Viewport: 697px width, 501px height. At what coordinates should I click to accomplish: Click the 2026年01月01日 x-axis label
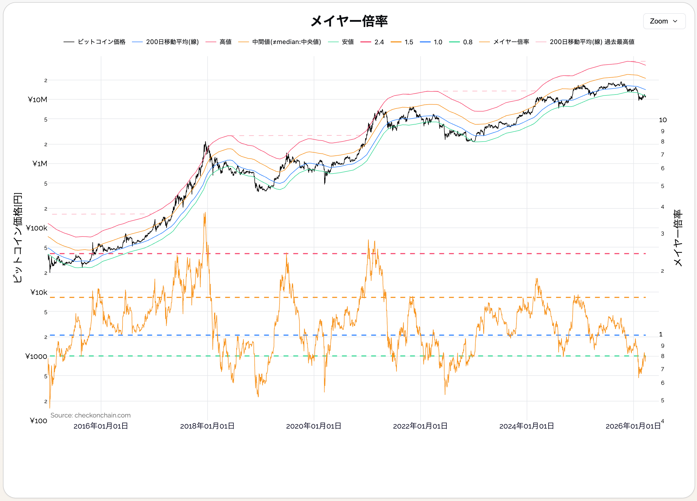(633, 426)
